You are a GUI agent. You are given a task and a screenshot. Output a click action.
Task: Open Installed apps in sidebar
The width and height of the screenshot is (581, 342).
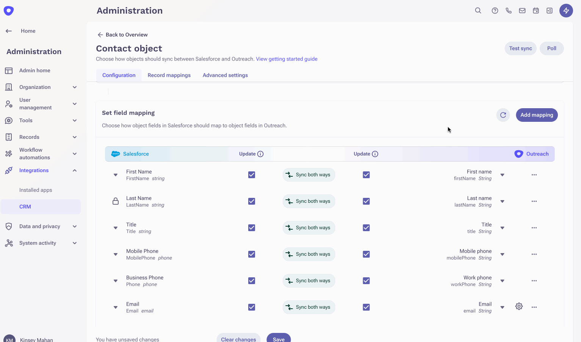(36, 190)
